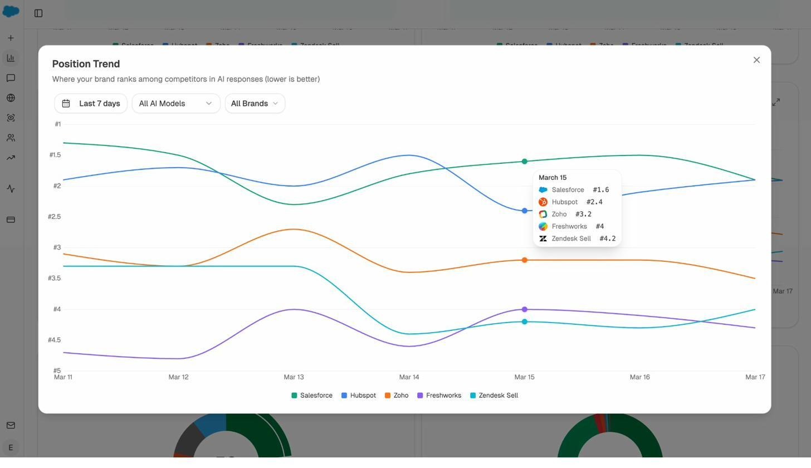Open the billing card icon

11,220
